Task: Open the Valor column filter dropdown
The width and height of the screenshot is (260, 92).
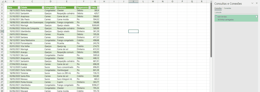Action: coord(98,7)
